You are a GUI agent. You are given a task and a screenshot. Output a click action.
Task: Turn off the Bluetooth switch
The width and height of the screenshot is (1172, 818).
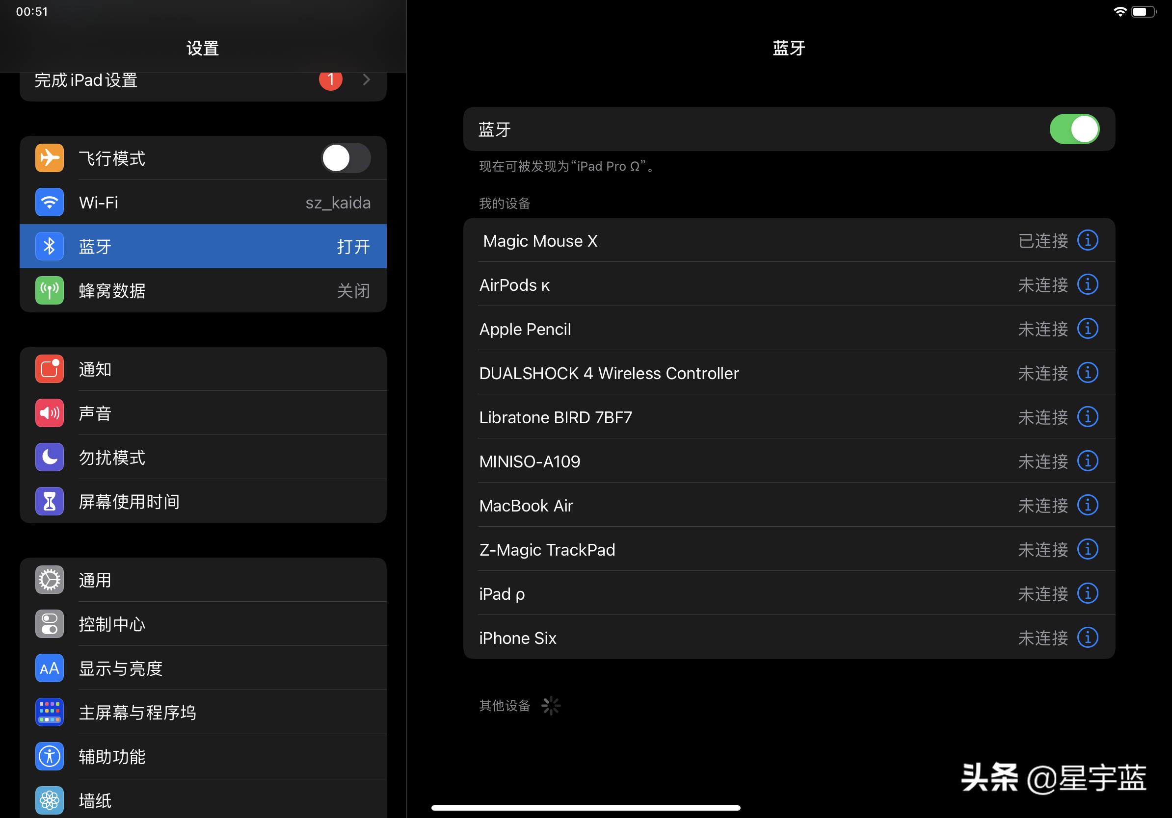click(1074, 129)
